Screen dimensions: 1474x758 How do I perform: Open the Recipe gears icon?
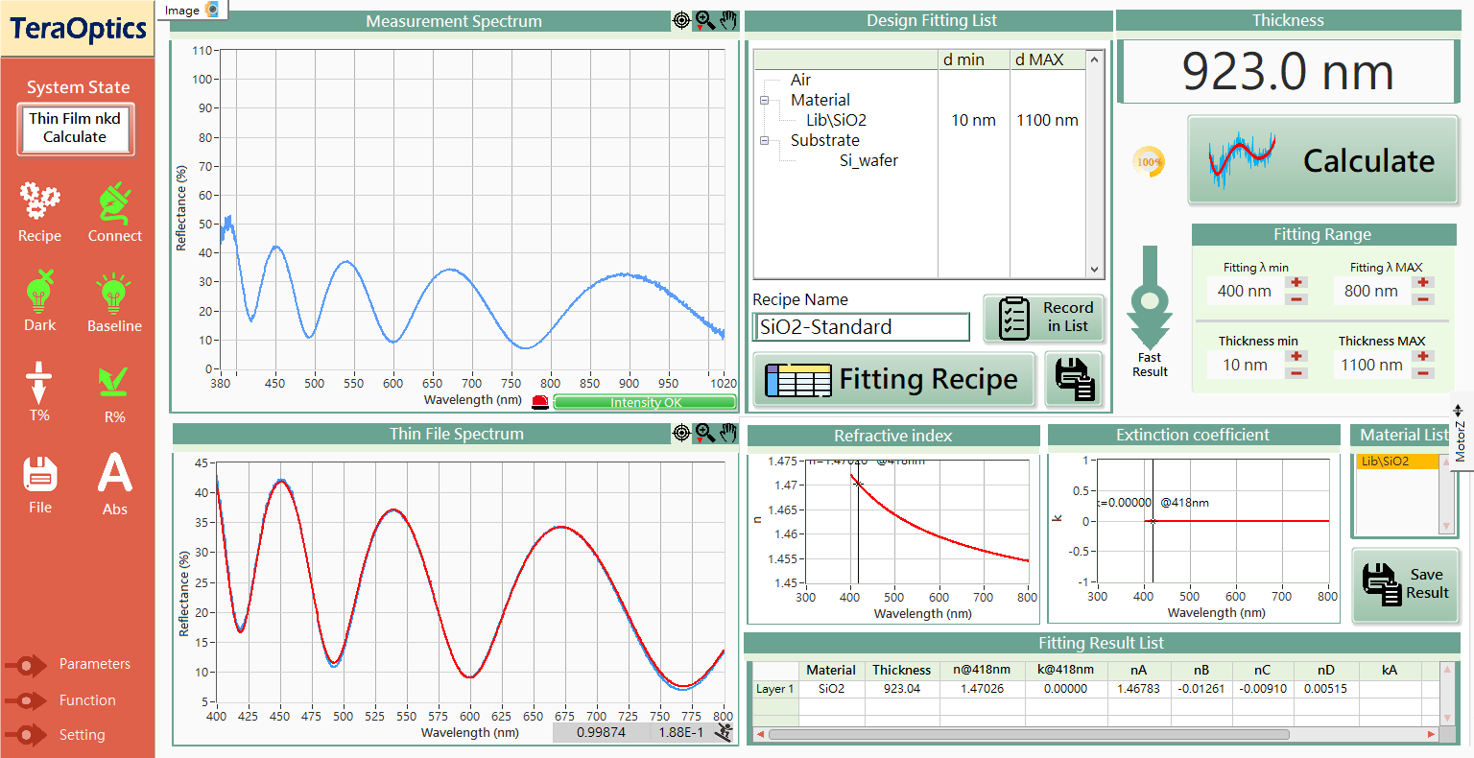(x=39, y=201)
